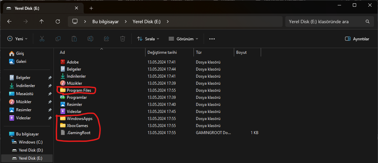This screenshot has height=163, width=378.
Task: Go up one folder level
Action: 41,22
